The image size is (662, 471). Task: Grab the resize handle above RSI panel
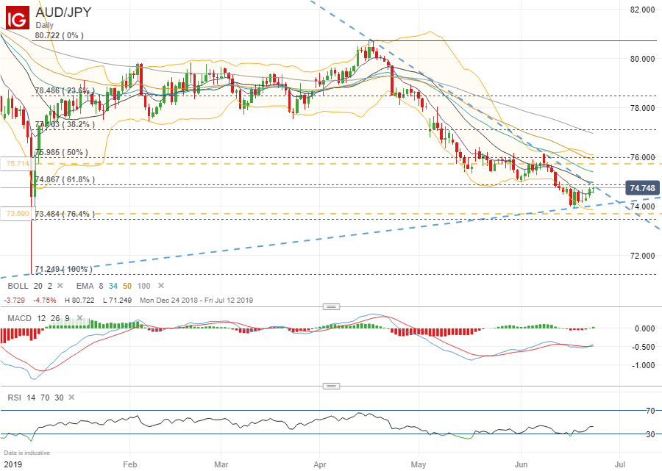point(332,386)
